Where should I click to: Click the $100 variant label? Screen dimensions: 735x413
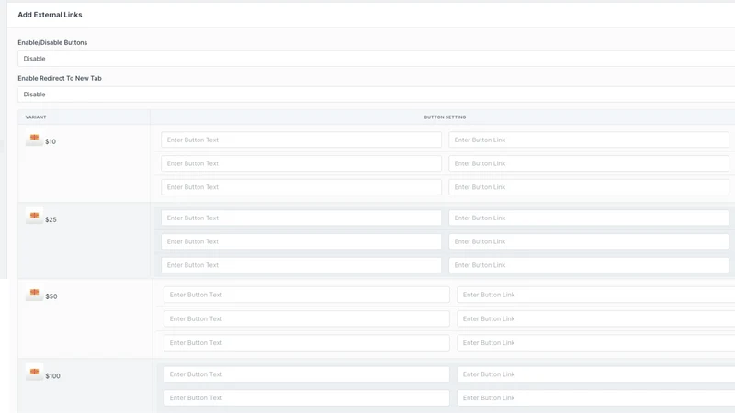point(52,376)
